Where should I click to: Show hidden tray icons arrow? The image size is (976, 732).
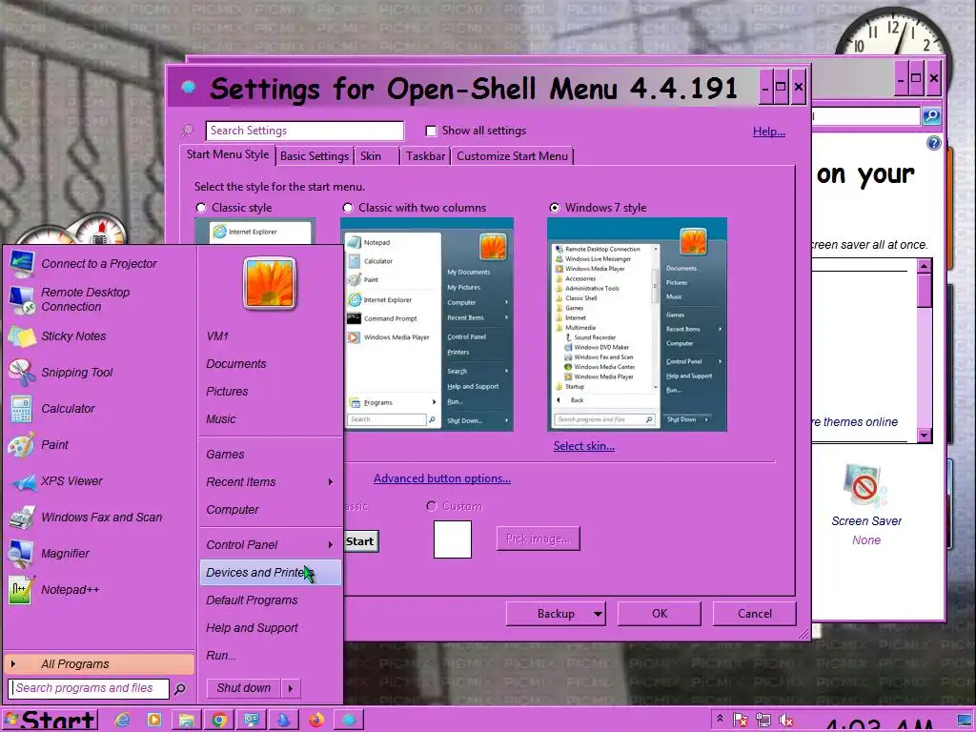tap(721, 719)
